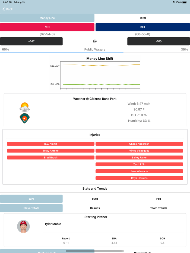Tap the Fri Aug 13 date
Image resolution: width=190 pixels, height=253 pixels.
pos(19,2)
